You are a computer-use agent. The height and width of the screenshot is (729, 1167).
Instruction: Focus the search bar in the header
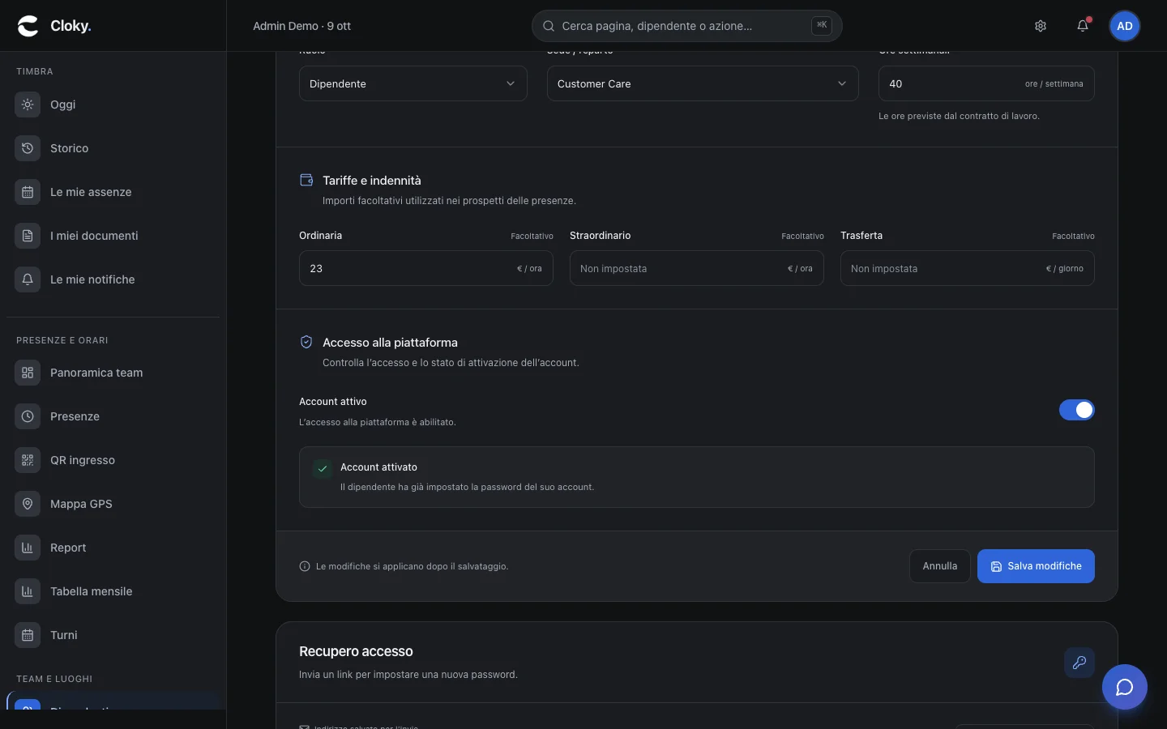click(687, 26)
